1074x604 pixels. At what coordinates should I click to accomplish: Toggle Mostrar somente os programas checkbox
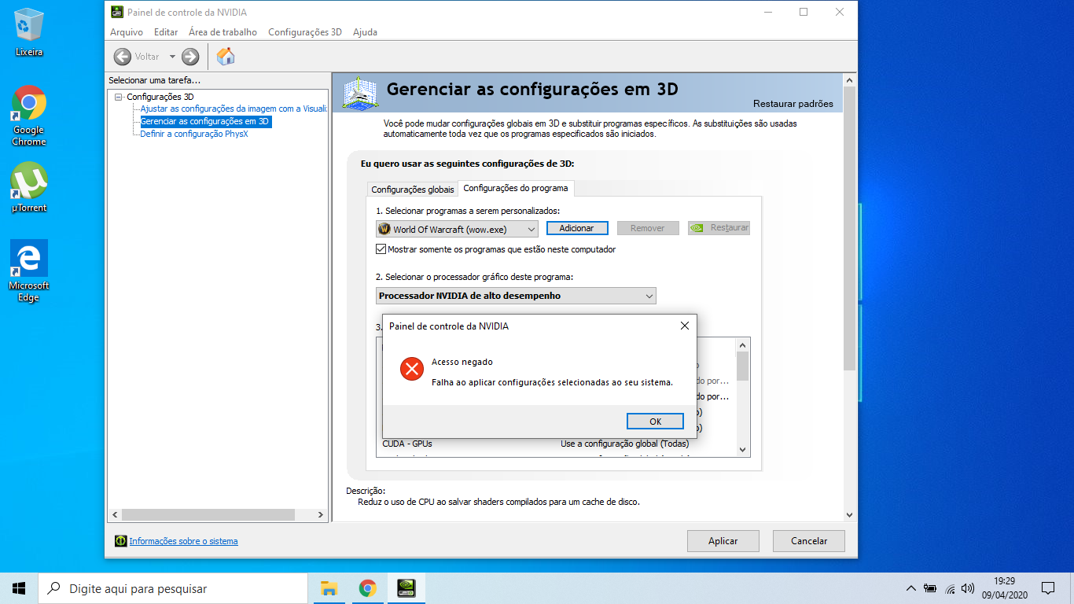pyautogui.click(x=381, y=249)
